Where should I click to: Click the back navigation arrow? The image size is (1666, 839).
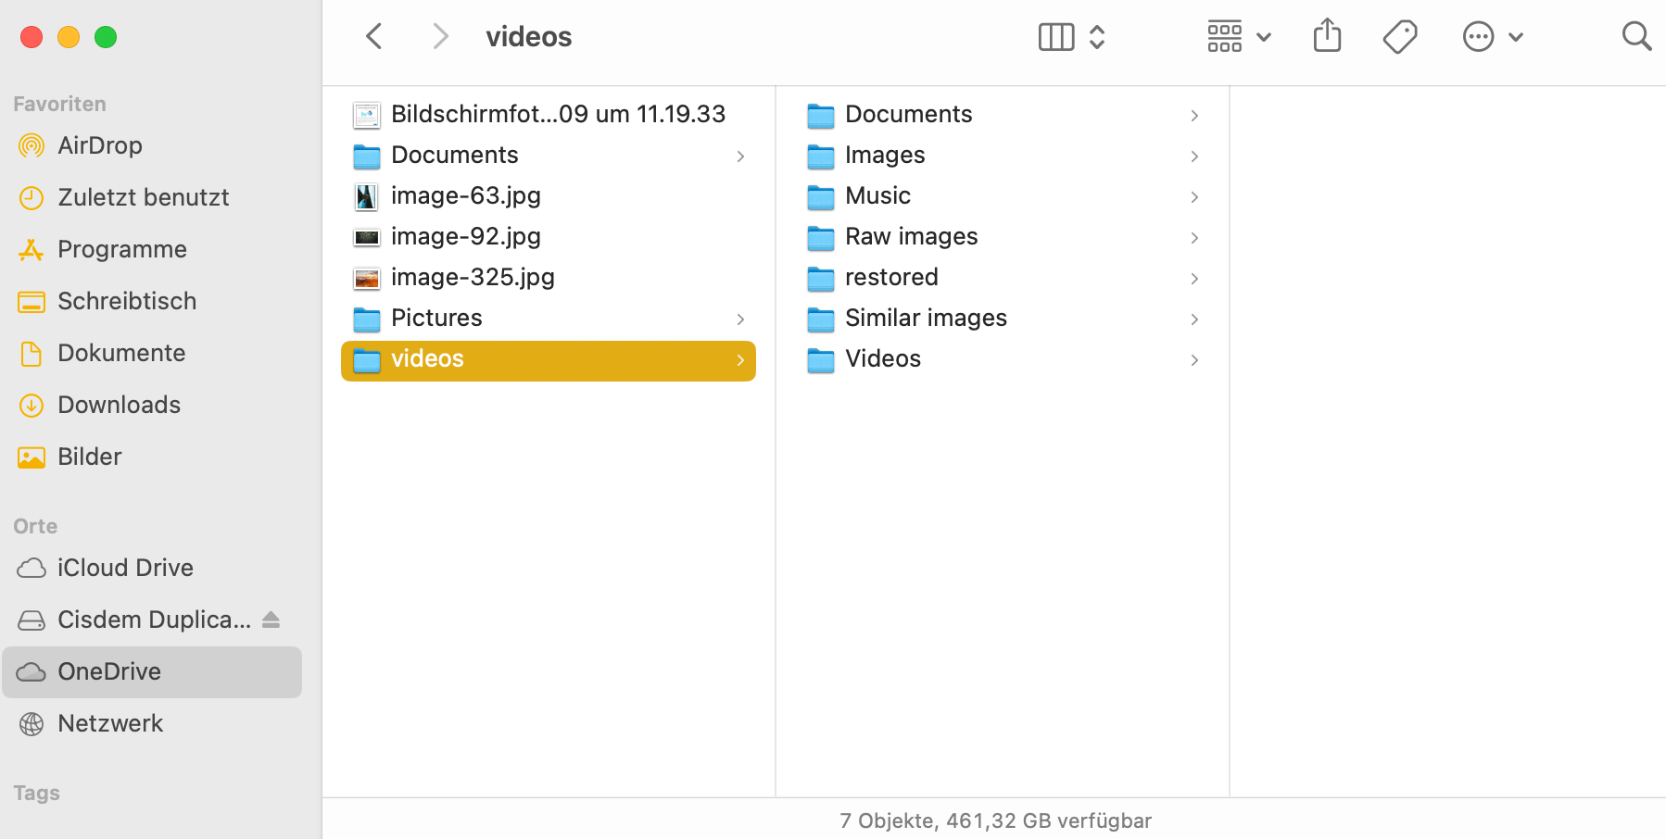tap(374, 37)
